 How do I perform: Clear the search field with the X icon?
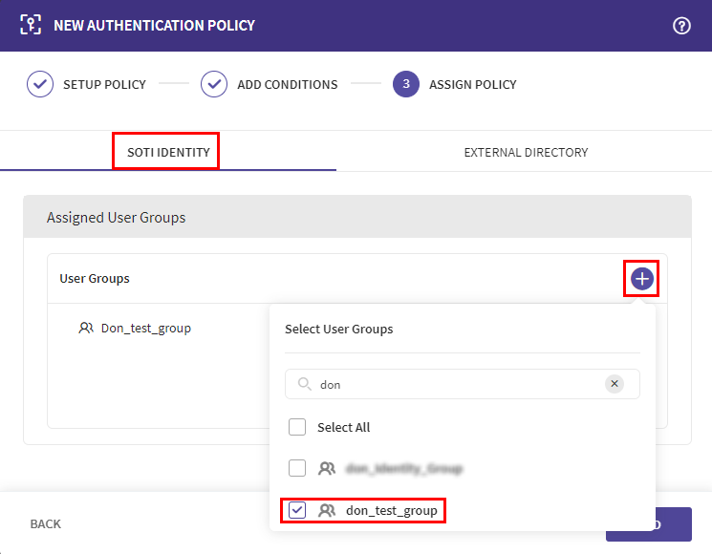[x=615, y=384]
